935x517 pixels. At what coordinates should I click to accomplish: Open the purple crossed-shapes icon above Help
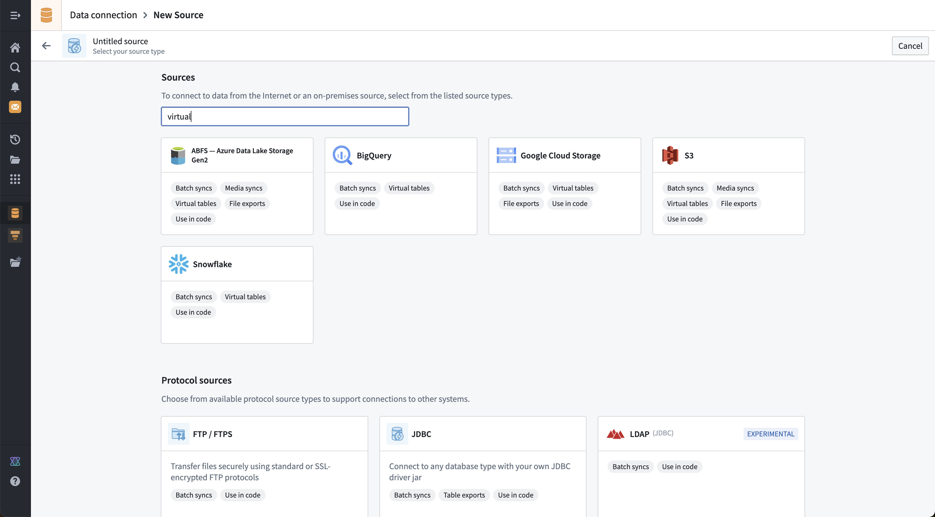point(15,461)
